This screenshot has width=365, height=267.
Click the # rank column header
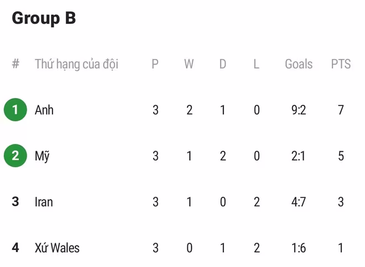tap(15, 64)
